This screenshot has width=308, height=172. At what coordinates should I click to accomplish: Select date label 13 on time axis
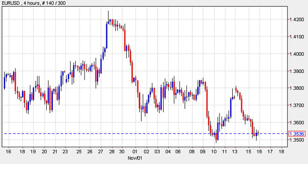[x=235, y=151]
